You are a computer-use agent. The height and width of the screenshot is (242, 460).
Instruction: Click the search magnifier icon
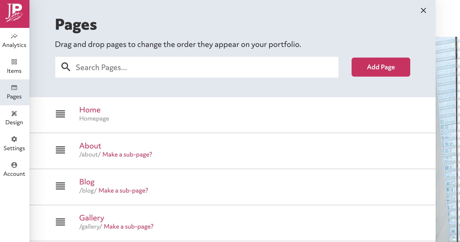66,67
